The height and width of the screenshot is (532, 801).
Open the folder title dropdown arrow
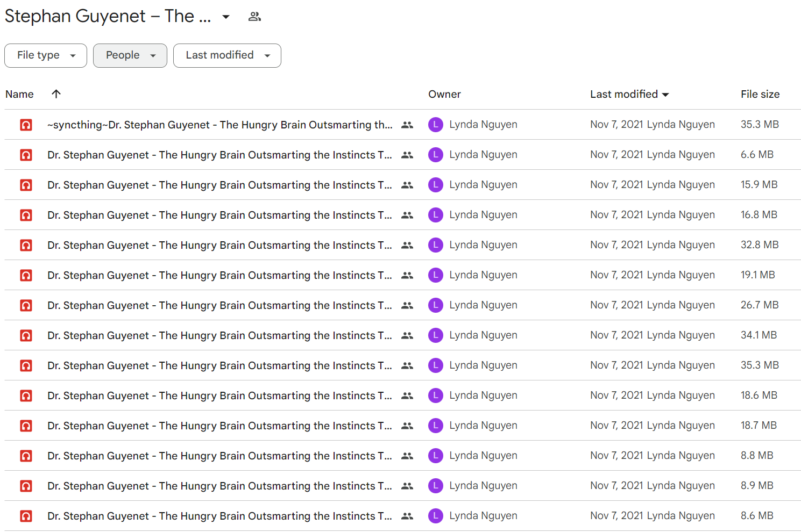coord(226,17)
